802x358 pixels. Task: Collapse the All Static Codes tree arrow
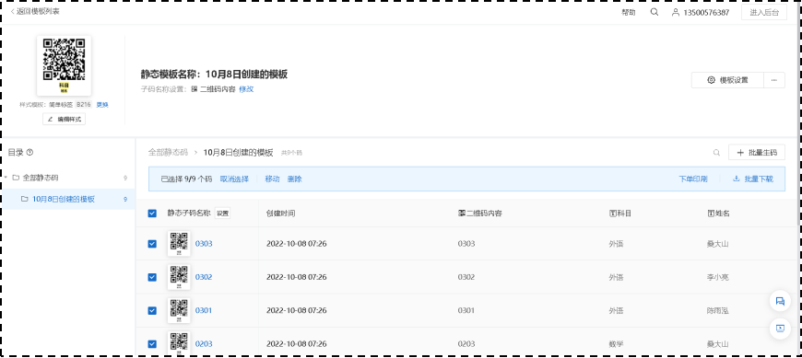coord(6,178)
